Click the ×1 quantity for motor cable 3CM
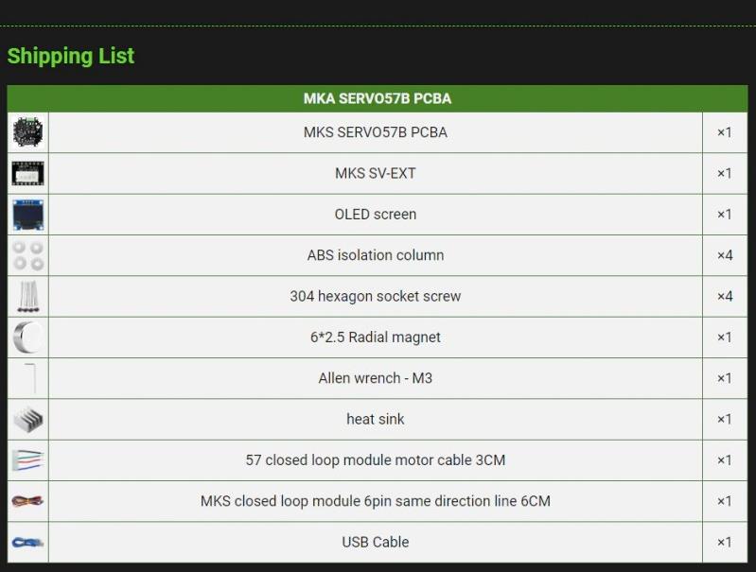Viewport: 756px width, 572px height. point(725,459)
